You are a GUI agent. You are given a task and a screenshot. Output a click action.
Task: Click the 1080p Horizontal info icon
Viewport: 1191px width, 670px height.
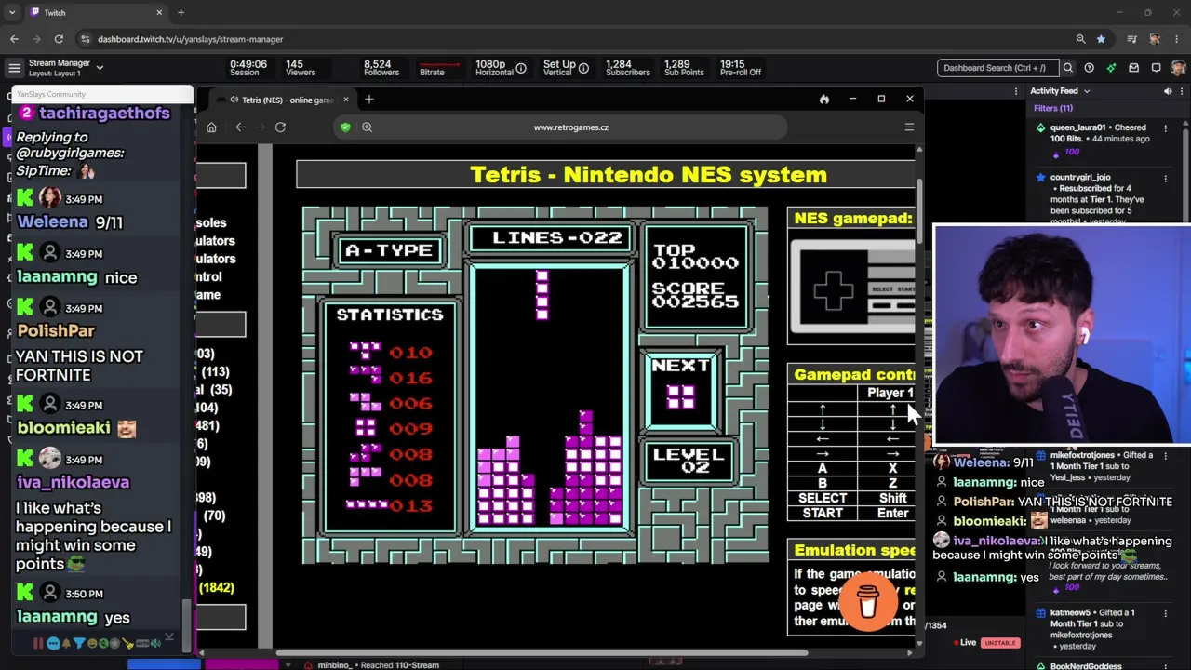tap(521, 68)
